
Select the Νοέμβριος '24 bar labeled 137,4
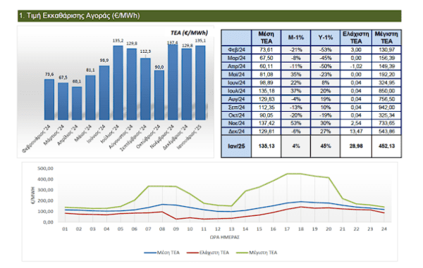point(173,82)
